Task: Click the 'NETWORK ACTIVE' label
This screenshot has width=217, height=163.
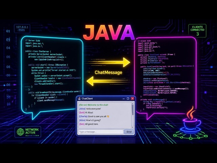Action: pos(32,131)
